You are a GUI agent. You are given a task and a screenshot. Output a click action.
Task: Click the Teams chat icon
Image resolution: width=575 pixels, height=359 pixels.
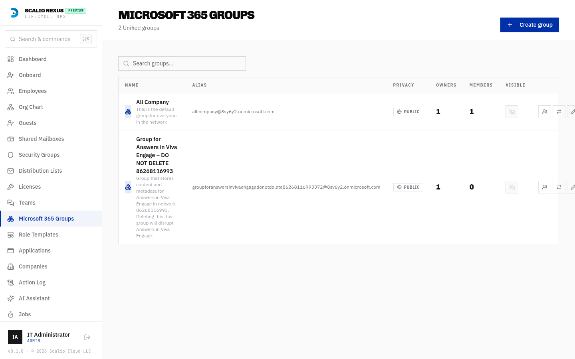click(x=11, y=203)
